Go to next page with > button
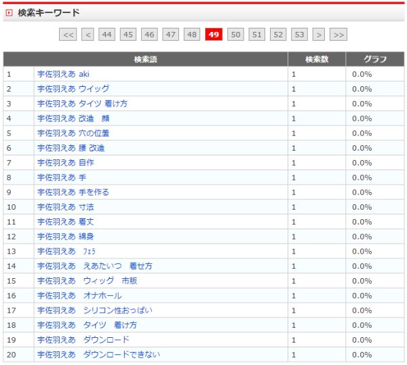The height and width of the screenshot is (365, 407). click(x=319, y=35)
